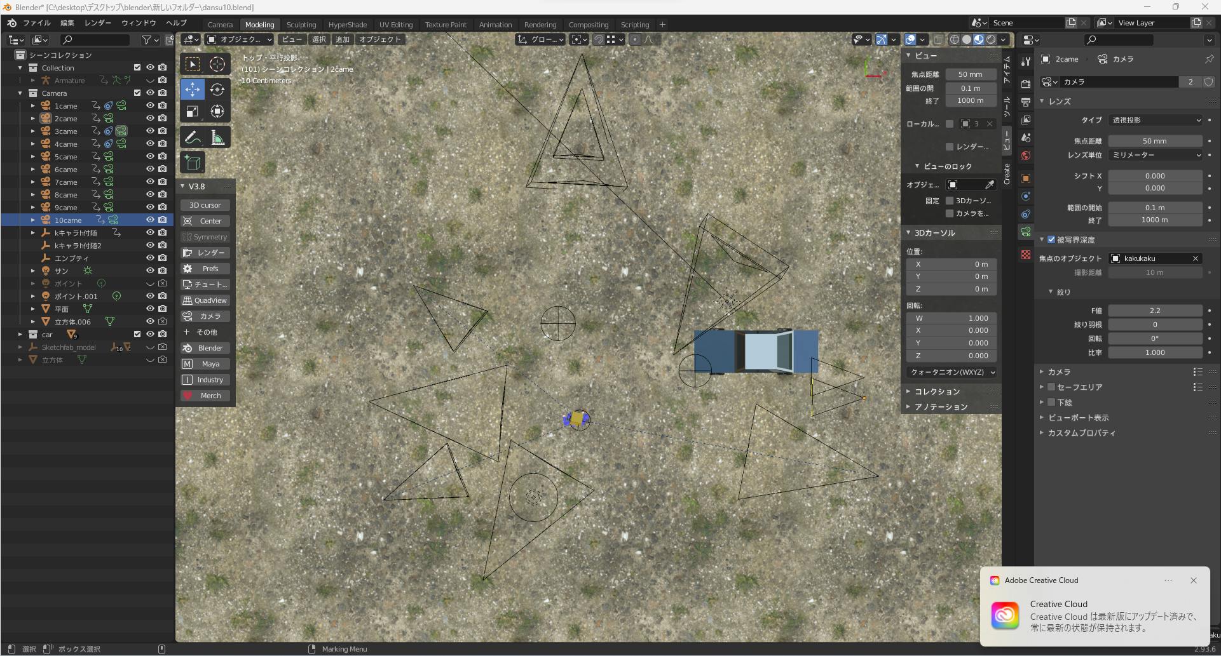The width and height of the screenshot is (1221, 656).
Task: Select the Move tool in toolbar
Action: pyautogui.click(x=192, y=90)
